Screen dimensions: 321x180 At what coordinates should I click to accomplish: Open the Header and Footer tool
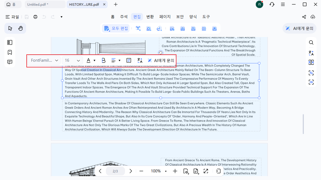(204, 29)
